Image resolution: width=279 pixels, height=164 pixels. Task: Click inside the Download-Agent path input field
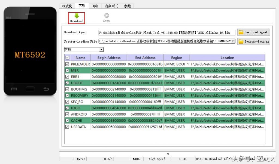pos(166,32)
